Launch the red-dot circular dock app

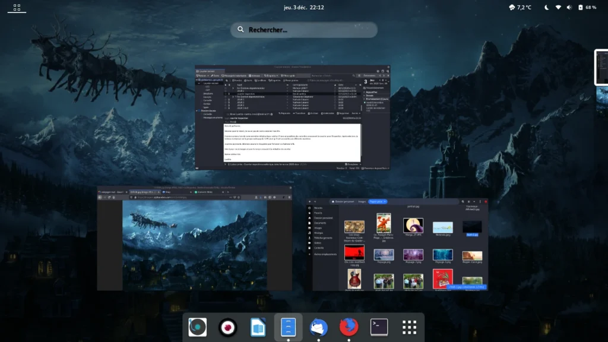[227, 327]
